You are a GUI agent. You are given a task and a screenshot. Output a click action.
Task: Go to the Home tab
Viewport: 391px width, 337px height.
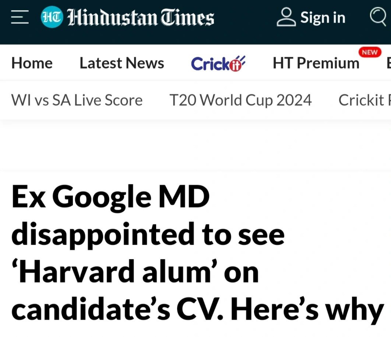point(32,63)
